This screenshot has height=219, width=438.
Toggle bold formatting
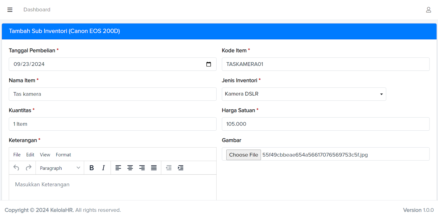tap(92, 168)
